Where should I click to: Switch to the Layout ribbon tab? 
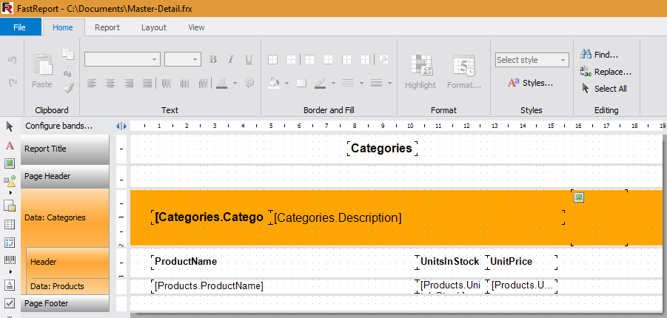154,27
